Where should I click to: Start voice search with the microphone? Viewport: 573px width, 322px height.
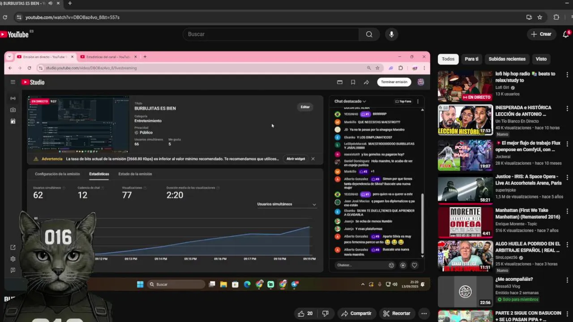(x=391, y=34)
